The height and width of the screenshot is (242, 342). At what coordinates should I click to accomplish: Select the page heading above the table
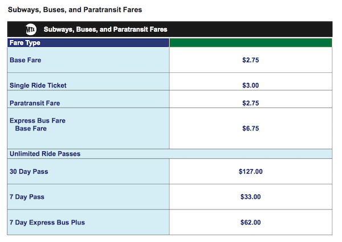pyautogui.click(x=75, y=10)
